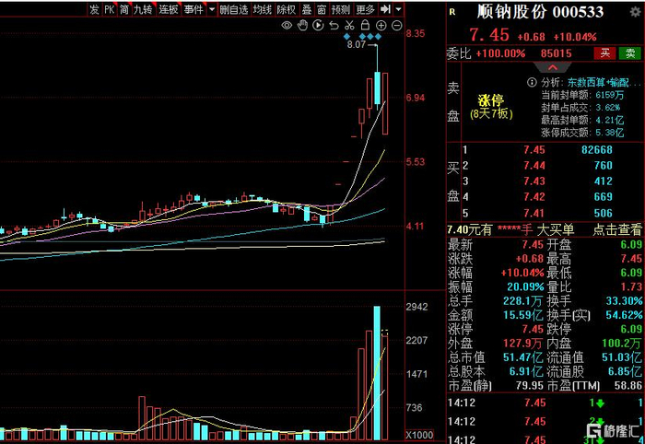Click the latest price 7.45 header
This screenshot has height=444, width=645.
coord(489,35)
